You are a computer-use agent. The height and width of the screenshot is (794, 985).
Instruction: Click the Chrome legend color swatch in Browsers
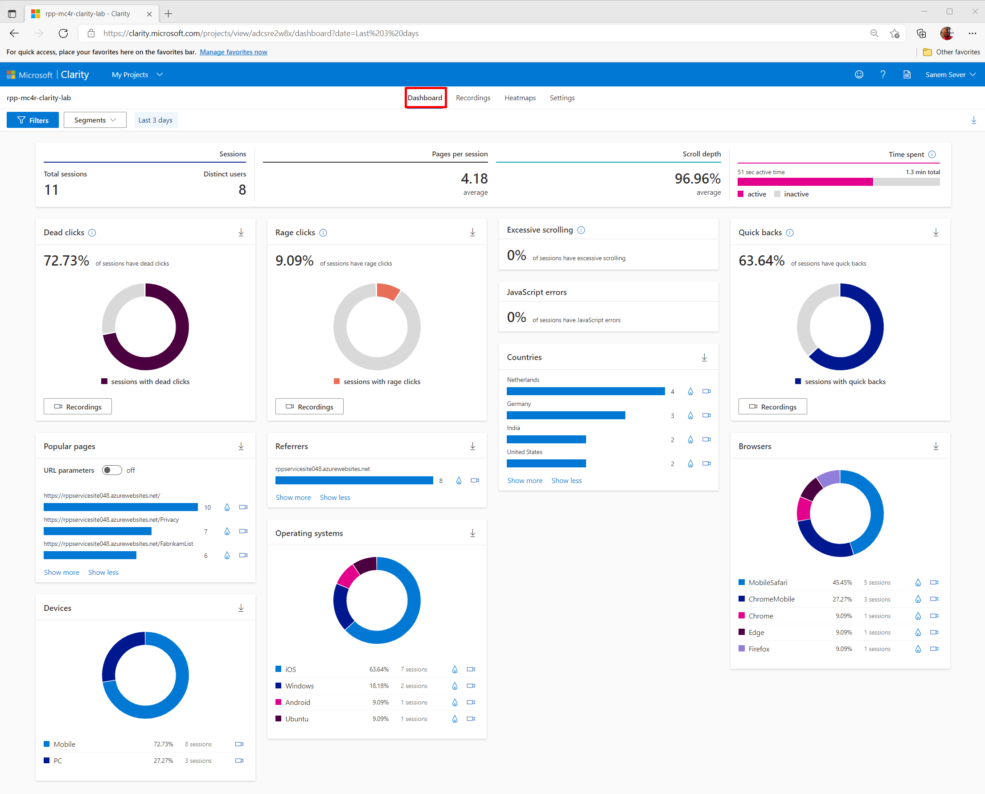pos(742,616)
